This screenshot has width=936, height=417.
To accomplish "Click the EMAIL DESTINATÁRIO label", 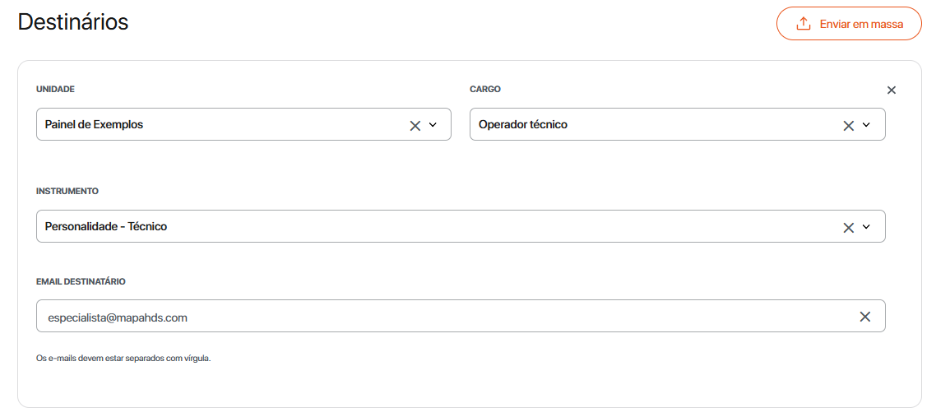I will point(81,281).
